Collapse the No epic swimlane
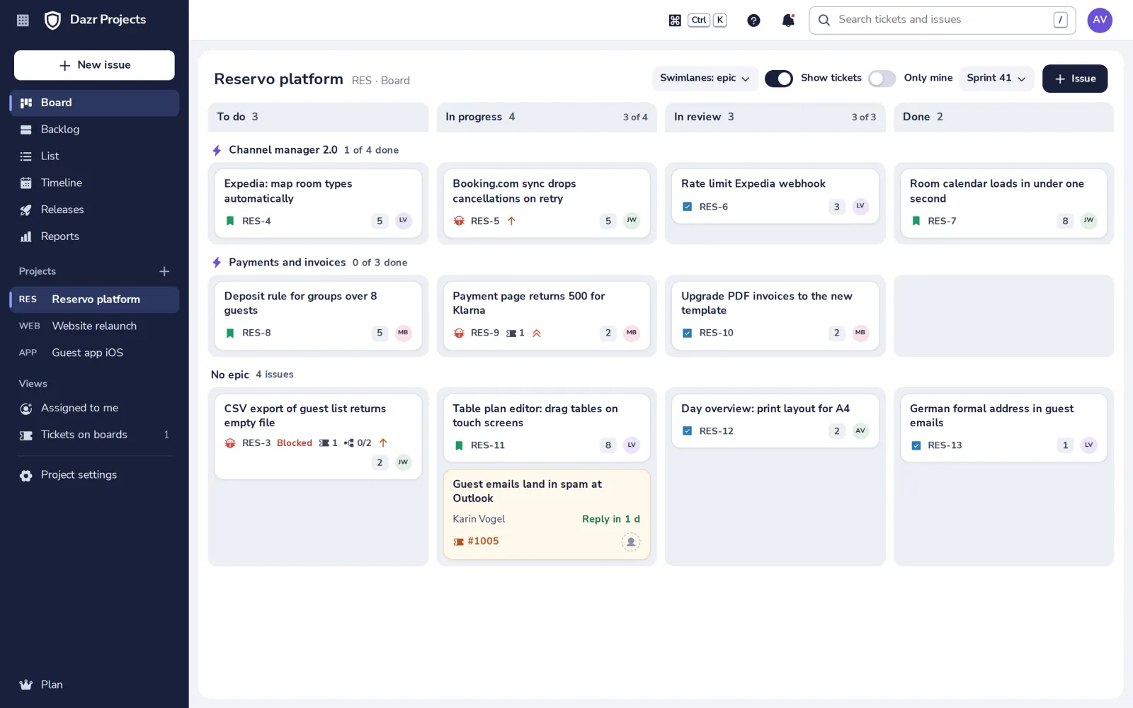The height and width of the screenshot is (708, 1133). [x=252, y=375]
